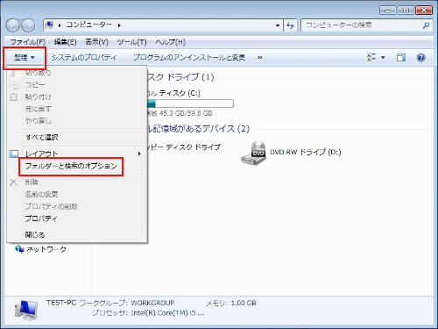Viewport: 438px width, 329px height.
Task: Click コンピューター in the address breadcrumb
Action: pyautogui.click(x=88, y=25)
